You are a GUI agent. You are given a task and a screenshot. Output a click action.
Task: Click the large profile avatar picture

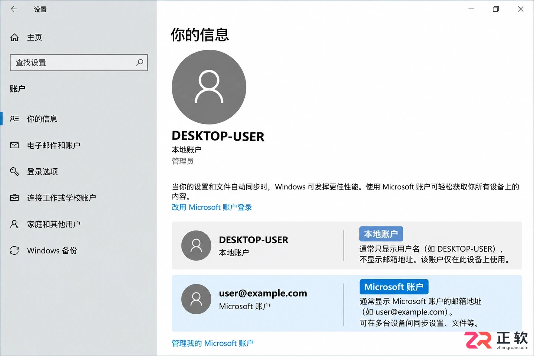(209, 87)
